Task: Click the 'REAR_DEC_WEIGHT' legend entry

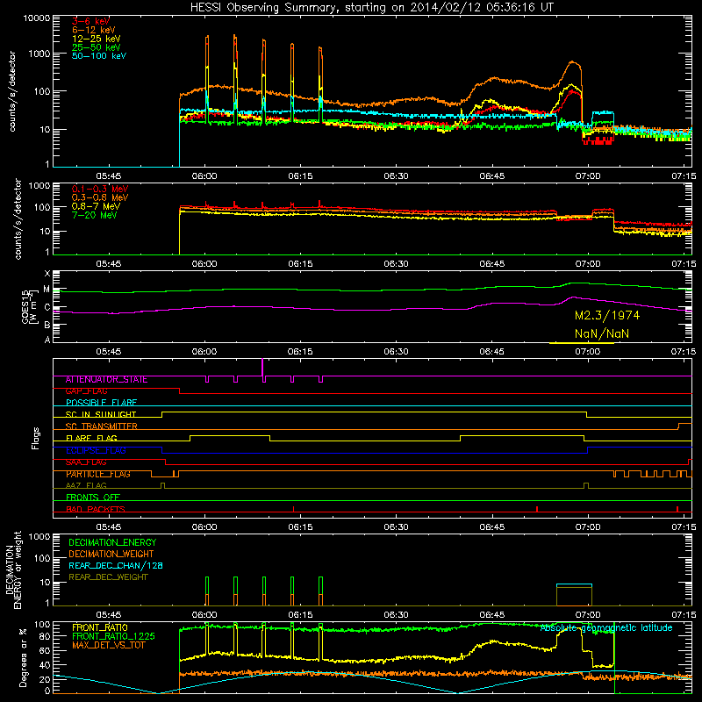Action: (108, 577)
